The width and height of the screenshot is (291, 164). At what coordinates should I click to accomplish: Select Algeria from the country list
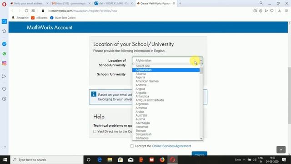[x=166, y=77]
